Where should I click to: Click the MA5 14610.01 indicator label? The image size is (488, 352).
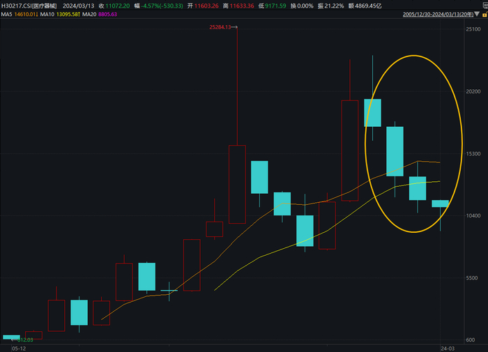click(20, 15)
